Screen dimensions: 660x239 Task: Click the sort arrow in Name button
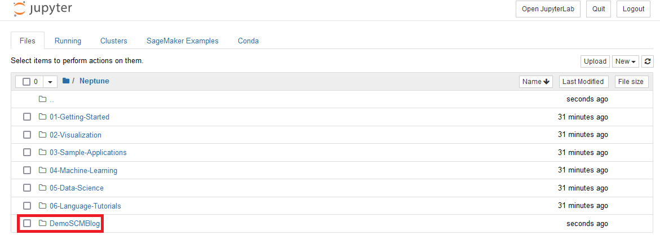pyautogui.click(x=546, y=82)
